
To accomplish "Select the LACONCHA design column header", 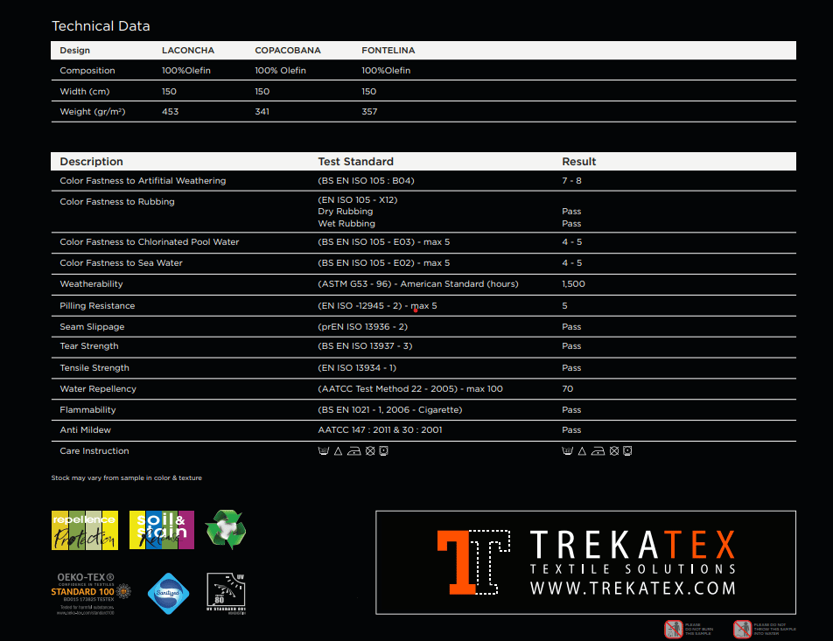I will pos(188,51).
